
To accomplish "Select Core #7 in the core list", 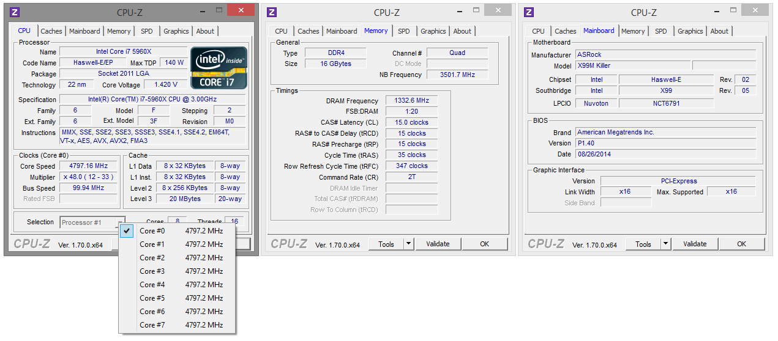I will pos(177,324).
